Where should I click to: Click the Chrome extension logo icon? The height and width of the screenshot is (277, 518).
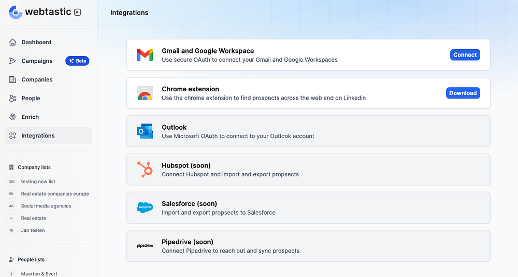pyautogui.click(x=145, y=93)
